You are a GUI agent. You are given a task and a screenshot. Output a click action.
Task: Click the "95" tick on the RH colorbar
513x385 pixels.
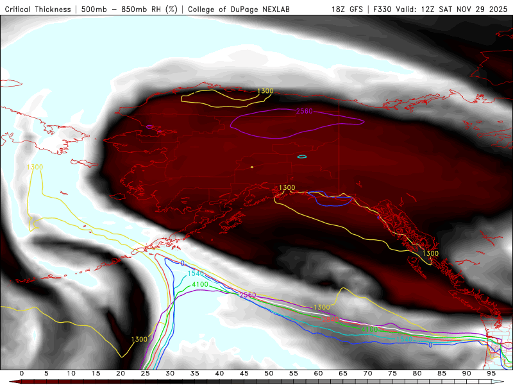[491, 373]
